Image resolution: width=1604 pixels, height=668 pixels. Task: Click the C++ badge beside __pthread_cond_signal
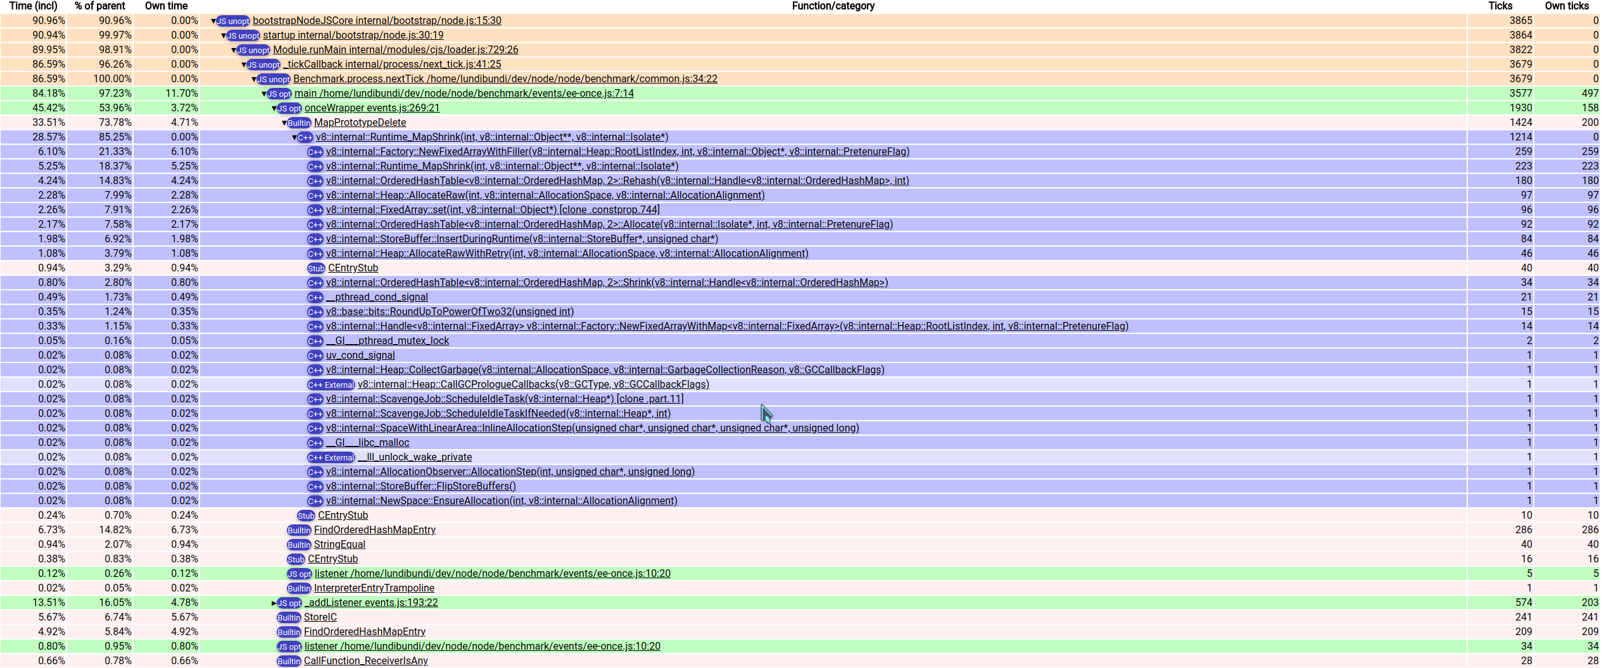click(315, 297)
